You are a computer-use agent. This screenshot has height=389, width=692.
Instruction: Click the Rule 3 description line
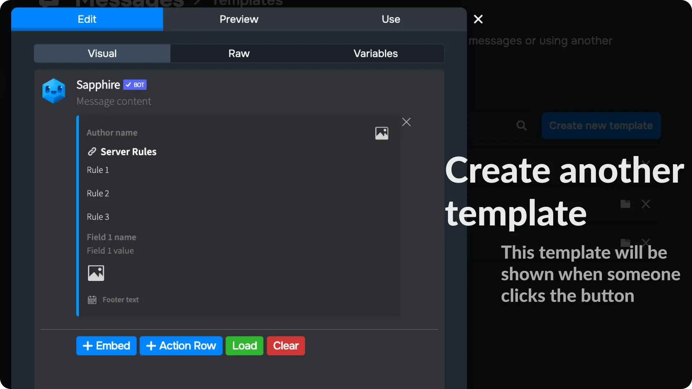tap(98, 217)
